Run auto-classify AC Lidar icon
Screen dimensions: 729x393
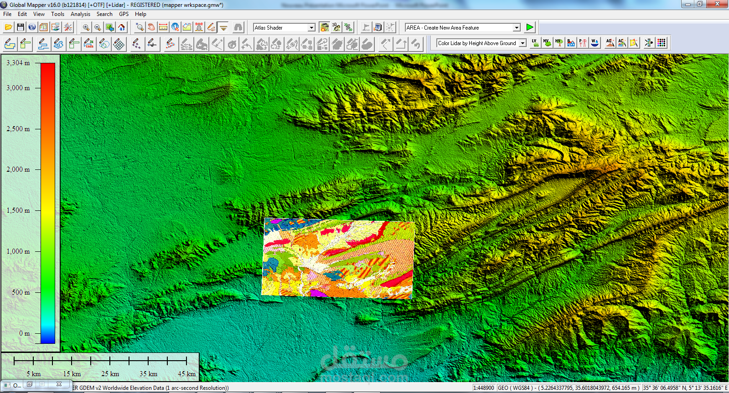(622, 43)
